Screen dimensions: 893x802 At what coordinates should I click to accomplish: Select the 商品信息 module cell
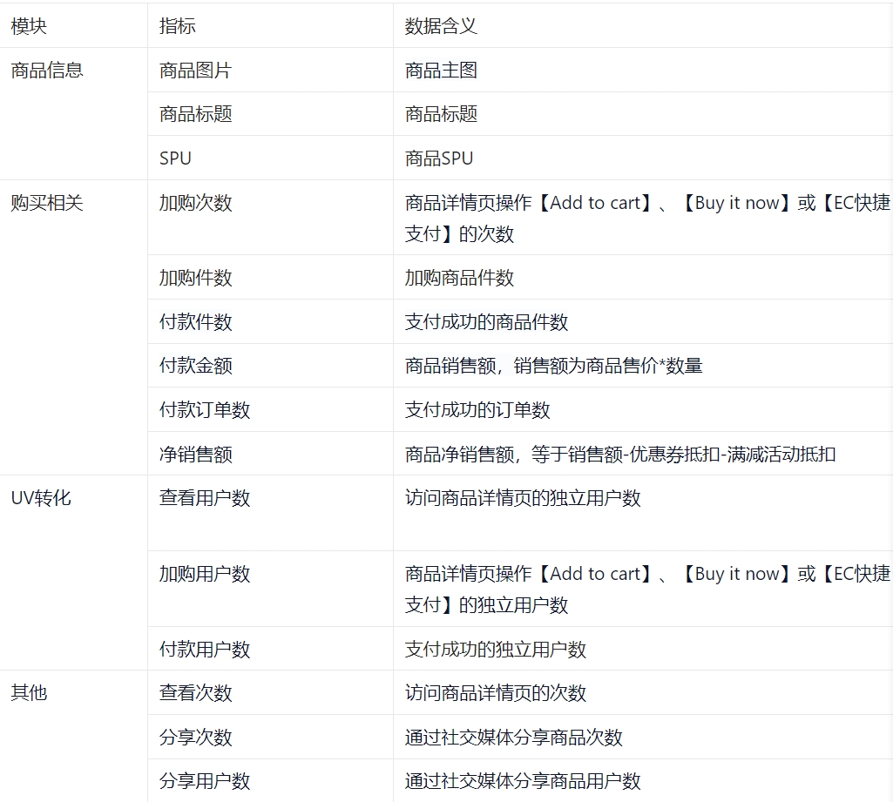click(47, 71)
